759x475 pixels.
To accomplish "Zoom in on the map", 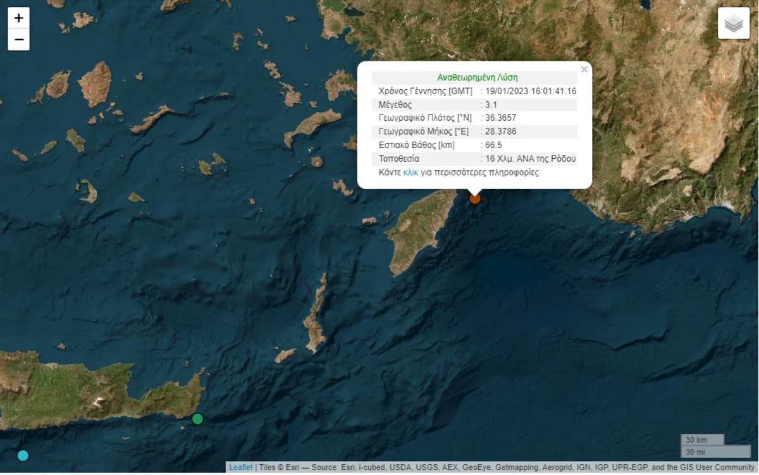I will [19, 18].
